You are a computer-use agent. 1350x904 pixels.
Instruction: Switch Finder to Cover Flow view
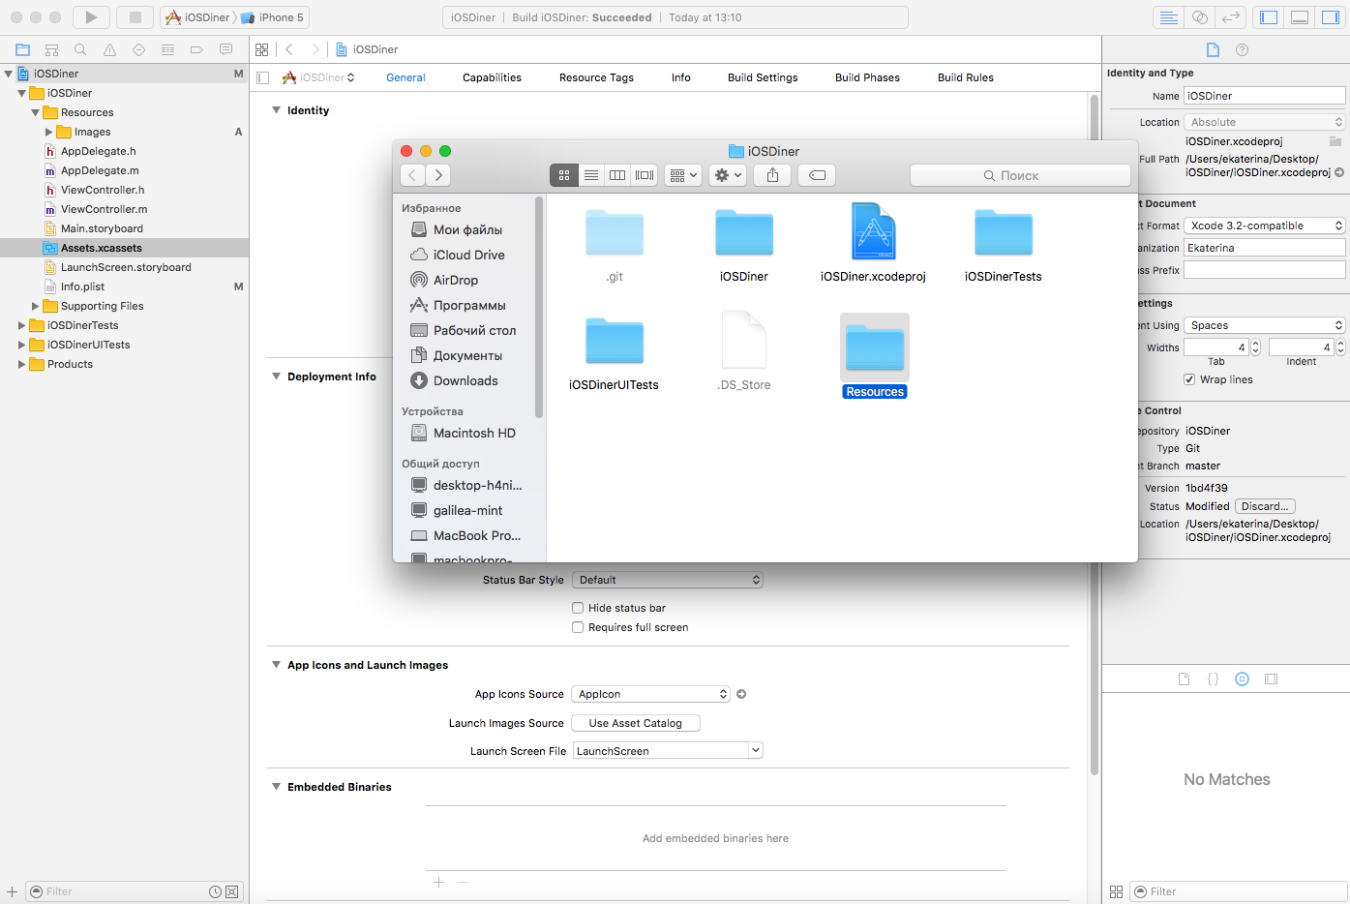[x=645, y=175]
